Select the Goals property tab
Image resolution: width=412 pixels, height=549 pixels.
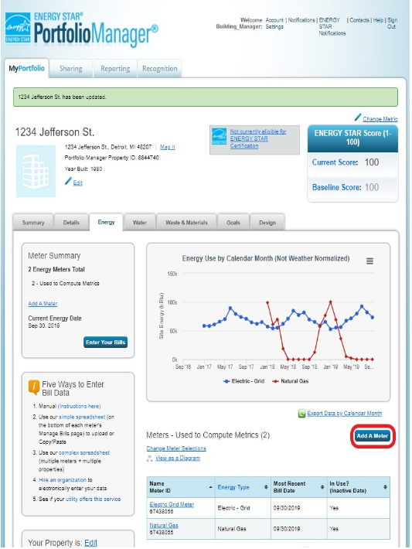pos(233,223)
